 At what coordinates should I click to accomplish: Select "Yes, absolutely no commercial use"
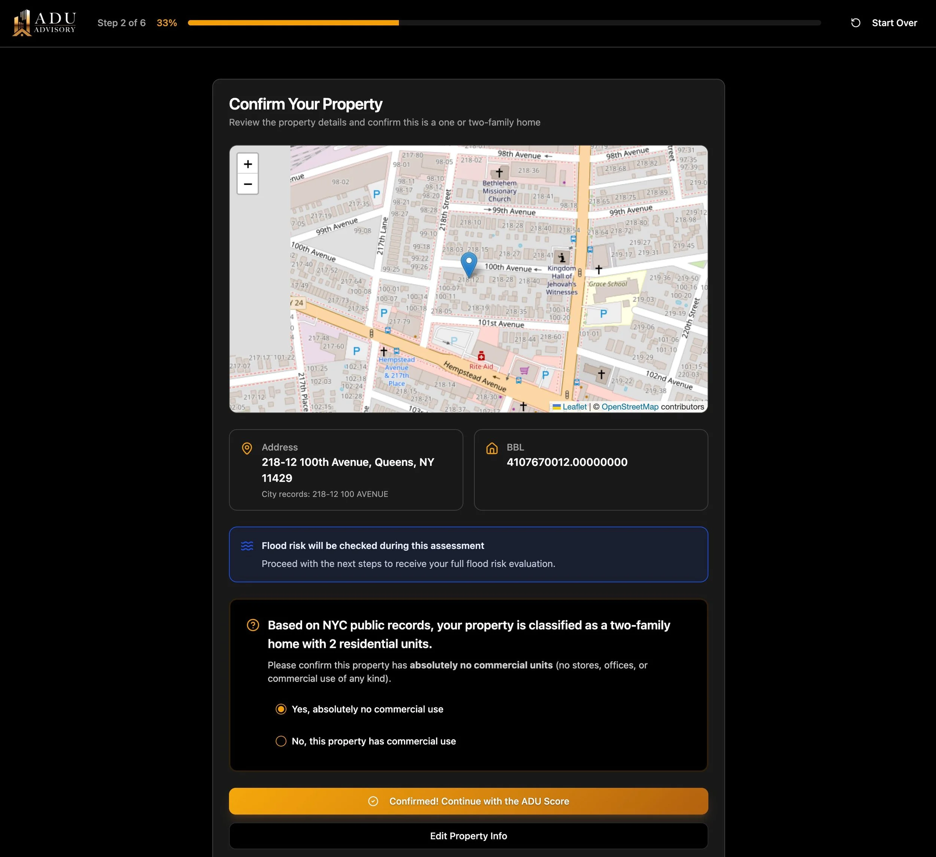tap(281, 709)
